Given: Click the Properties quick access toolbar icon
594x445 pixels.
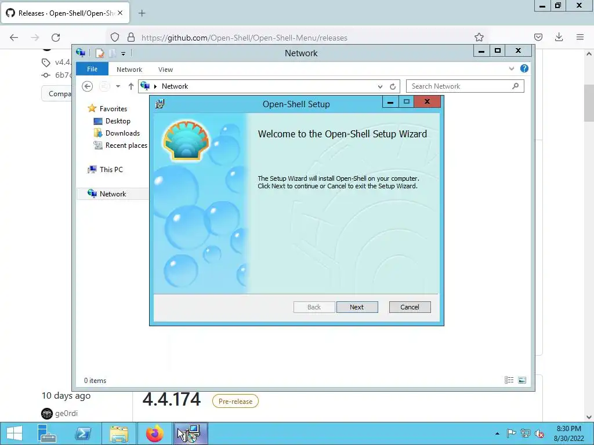Looking at the screenshot, I should (x=100, y=53).
